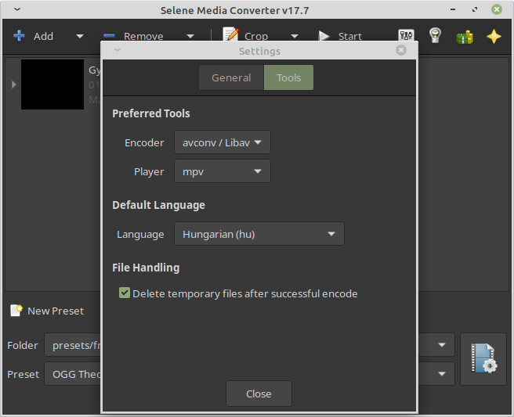
Task: Click the Close button in Settings
Action: point(259,394)
